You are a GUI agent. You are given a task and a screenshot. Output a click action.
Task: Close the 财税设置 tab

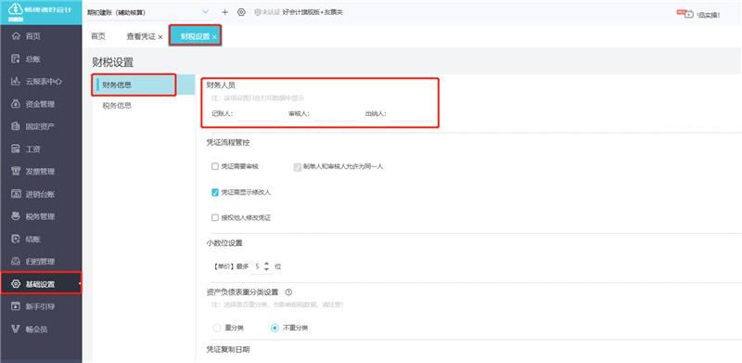[214, 37]
